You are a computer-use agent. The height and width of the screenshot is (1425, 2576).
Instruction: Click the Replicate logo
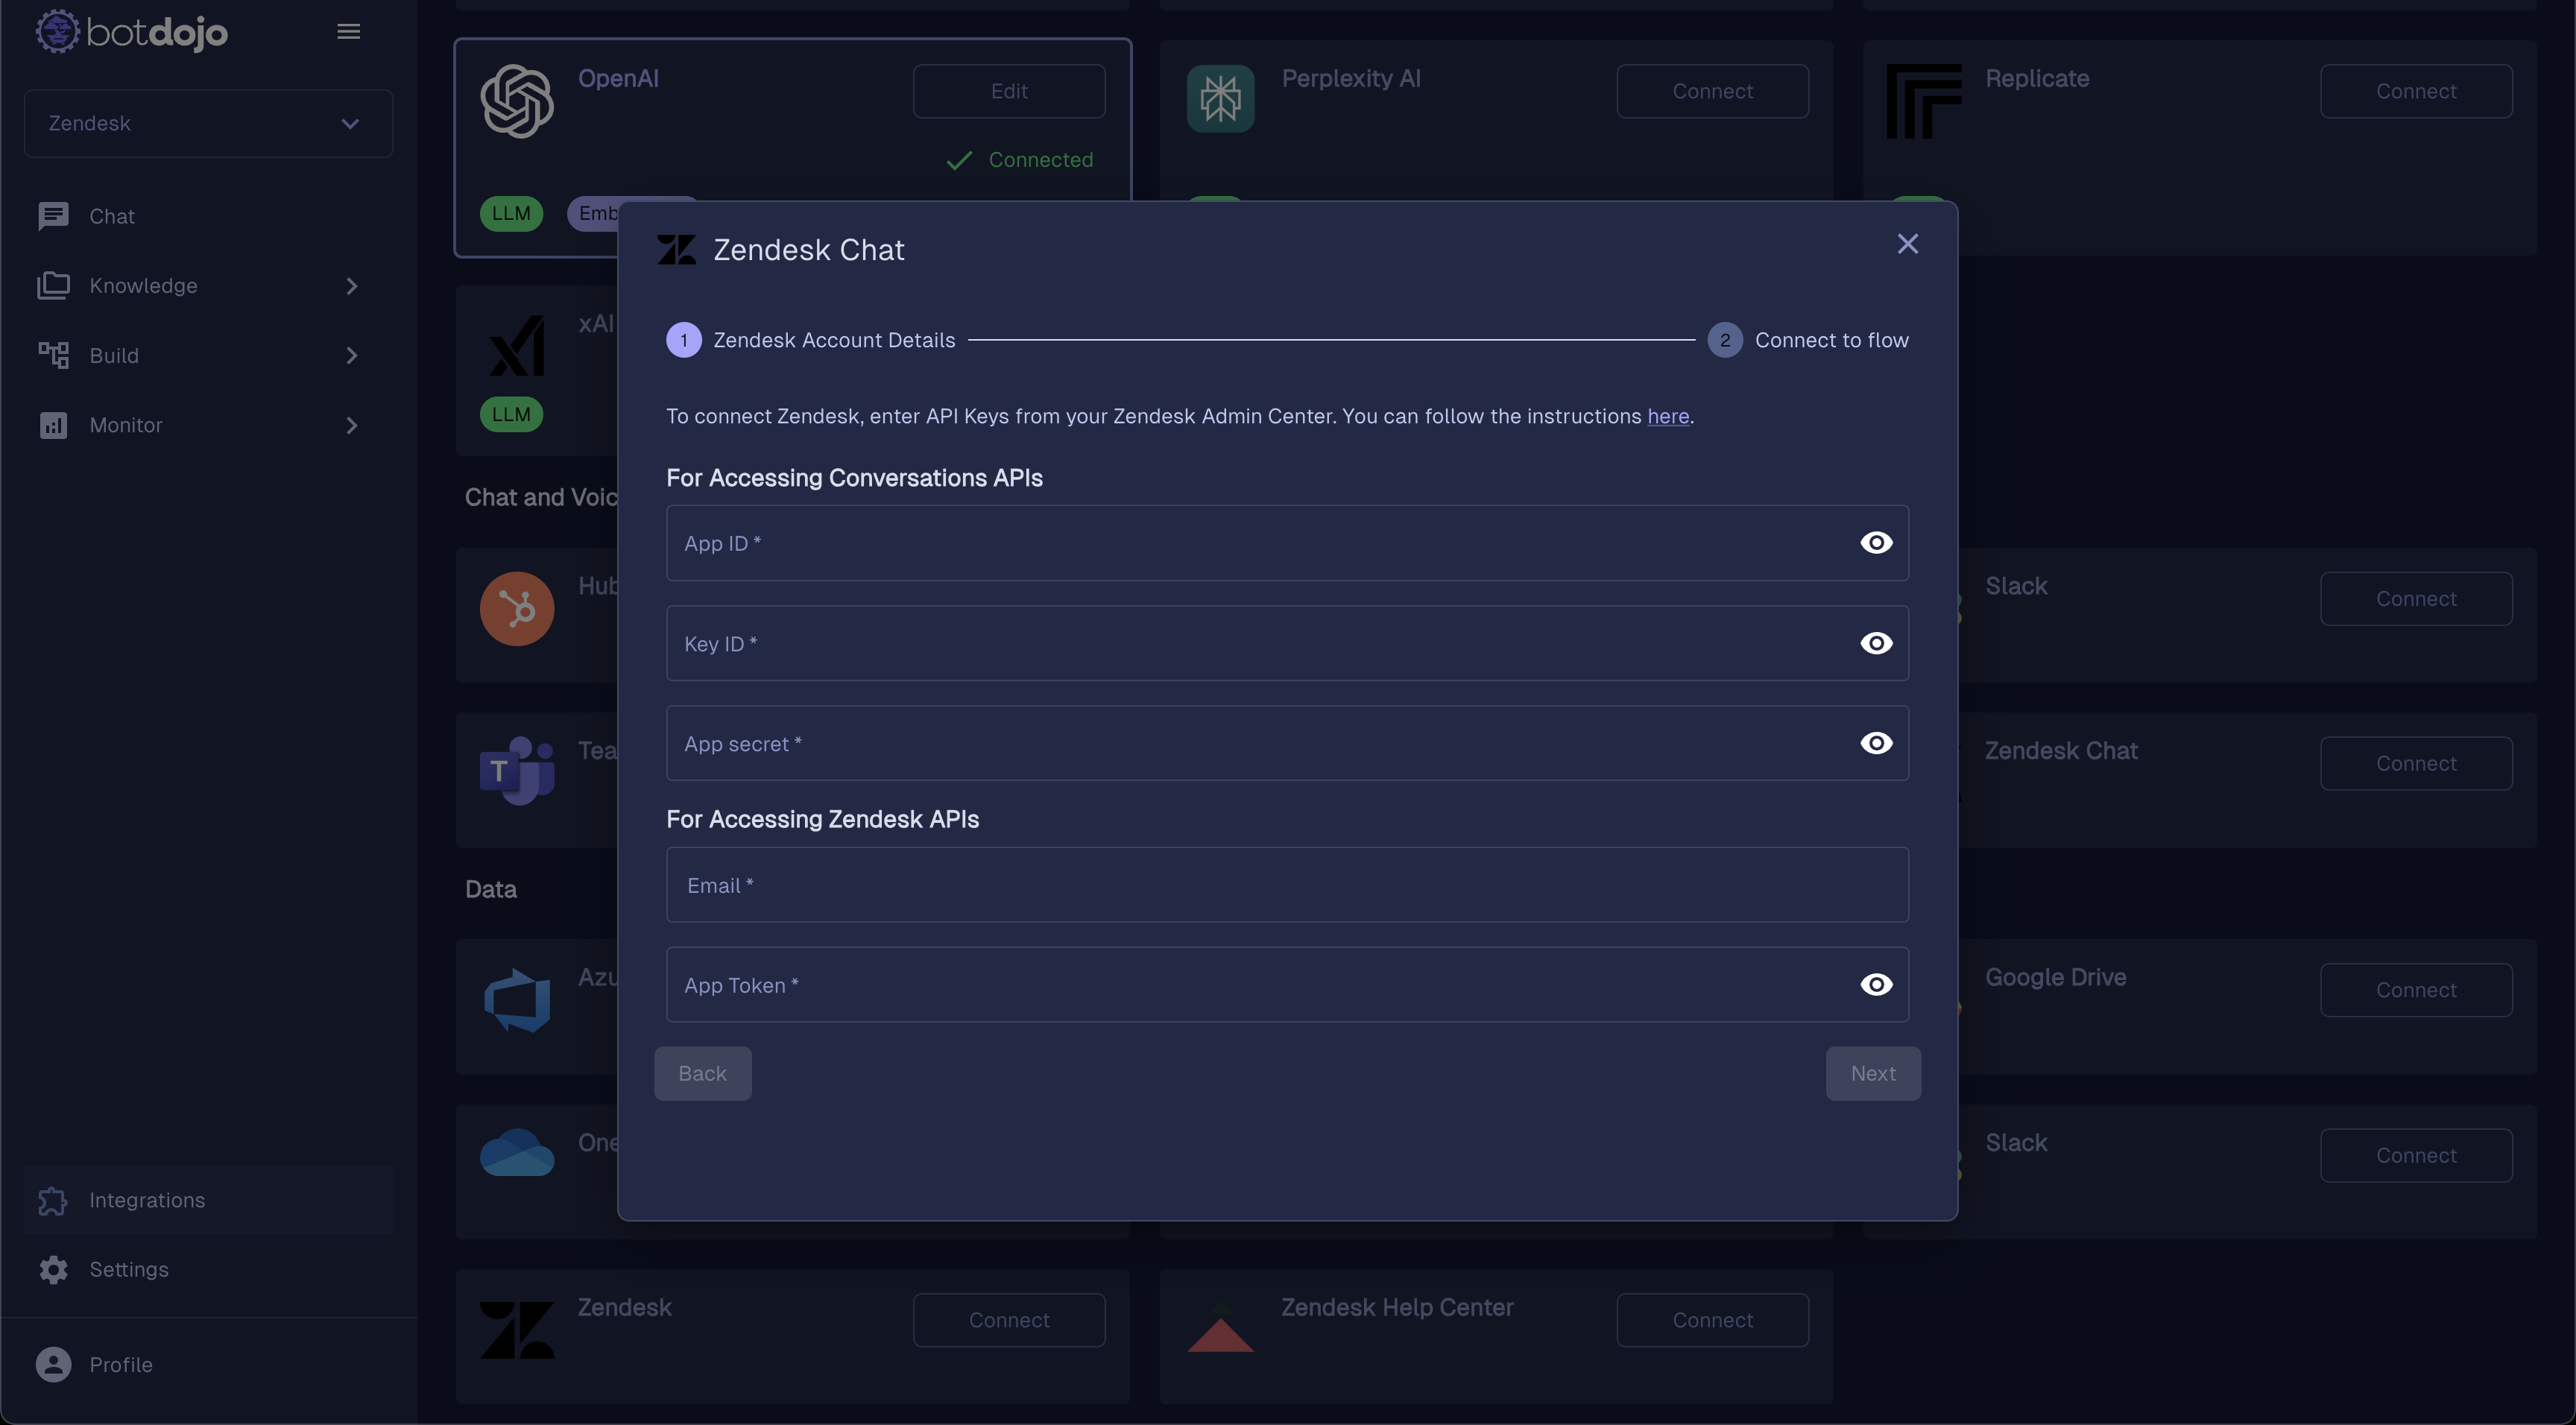[1924, 101]
